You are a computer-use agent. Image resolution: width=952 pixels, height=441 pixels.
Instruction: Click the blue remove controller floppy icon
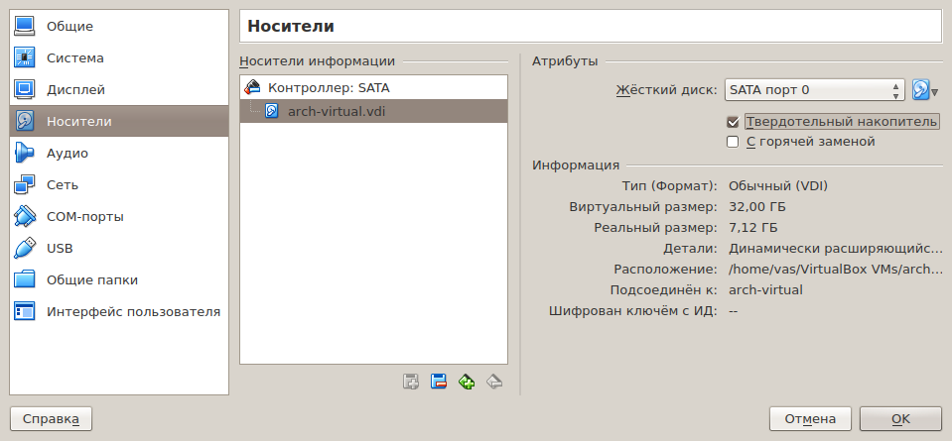tap(439, 382)
